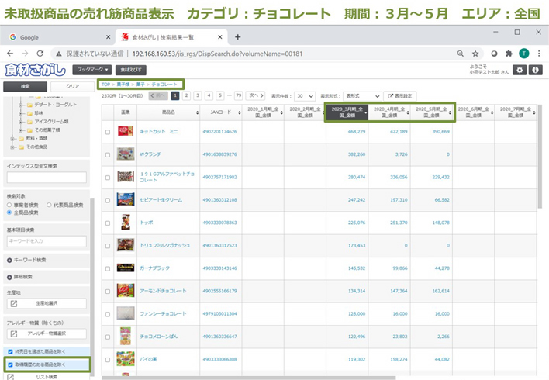
Task: Click the アーモンドチョコレート product image
Action: pos(126,291)
